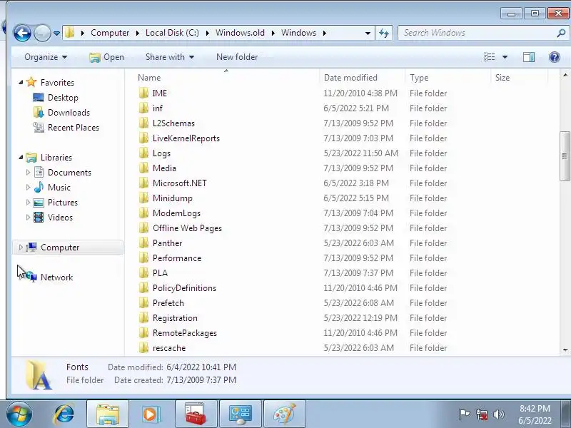Screen dimensions: 571x428
Task: Select Network in navigation pane
Action: [56, 277]
